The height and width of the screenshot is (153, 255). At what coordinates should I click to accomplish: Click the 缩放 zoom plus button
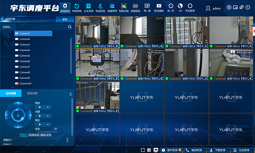pyautogui.click(x=40, y=107)
